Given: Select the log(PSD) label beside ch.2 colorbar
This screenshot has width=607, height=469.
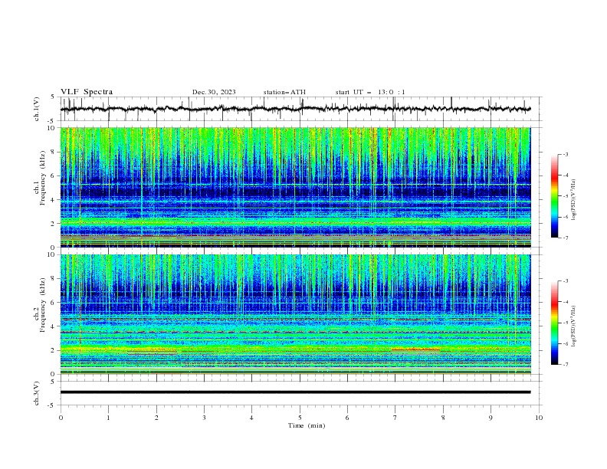Looking at the screenshot, I should (574, 326).
